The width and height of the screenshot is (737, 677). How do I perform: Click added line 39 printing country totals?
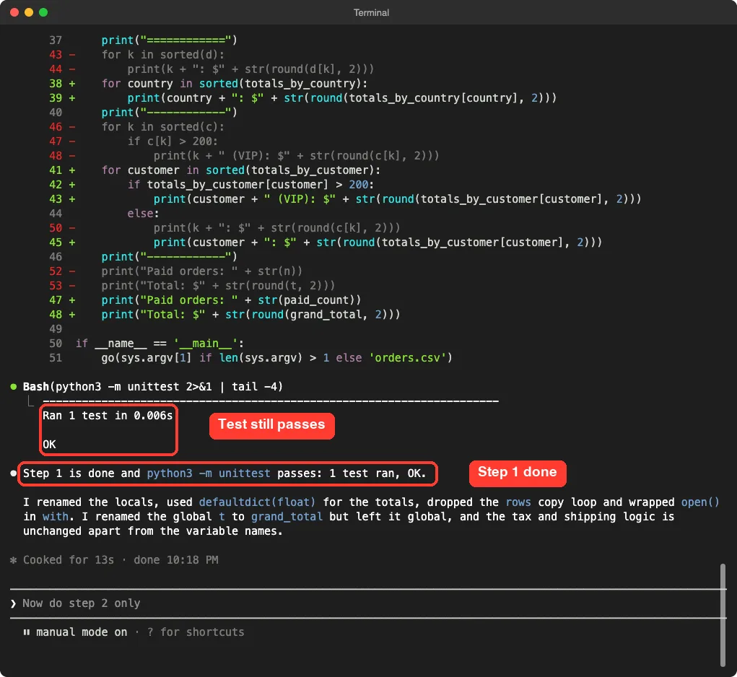click(302, 98)
